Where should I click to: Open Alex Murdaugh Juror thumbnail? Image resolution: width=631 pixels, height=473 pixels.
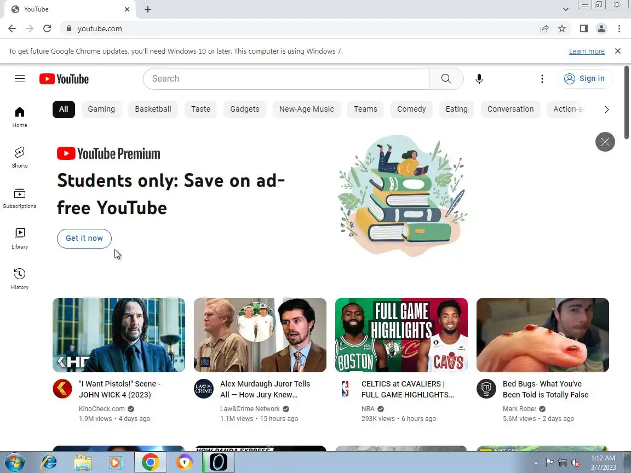pos(260,335)
